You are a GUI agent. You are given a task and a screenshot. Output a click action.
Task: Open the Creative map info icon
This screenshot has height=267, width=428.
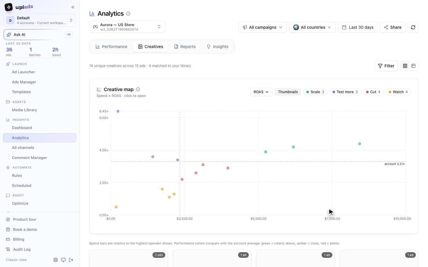pyautogui.click(x=138, y=89)
